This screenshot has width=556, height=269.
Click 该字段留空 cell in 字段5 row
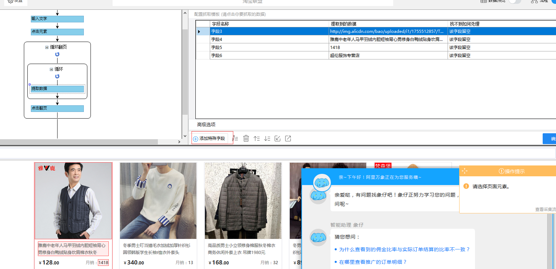pos(502,48)
